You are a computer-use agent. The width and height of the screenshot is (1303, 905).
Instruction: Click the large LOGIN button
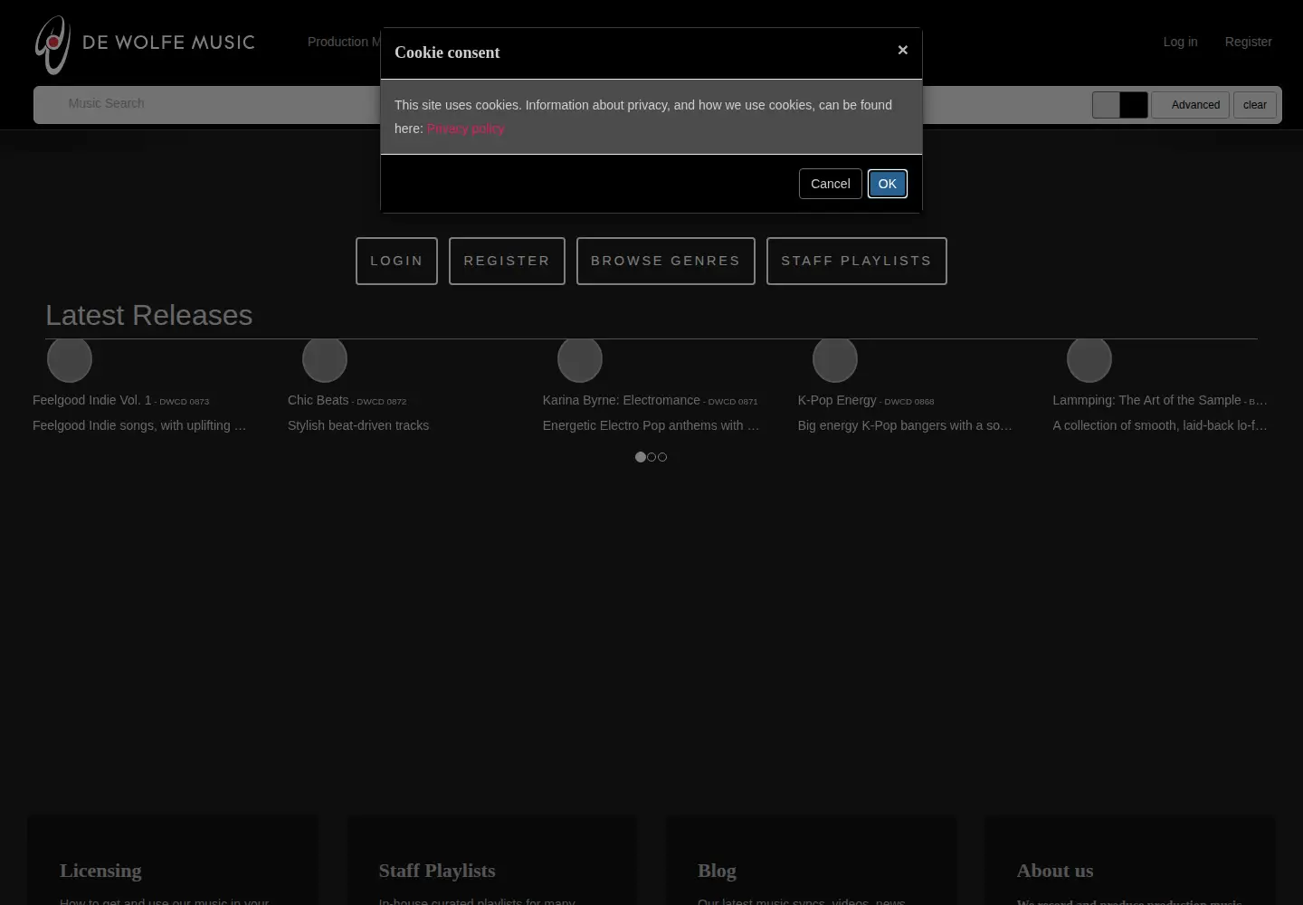[x=396, y=261]
